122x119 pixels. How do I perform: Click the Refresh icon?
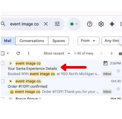tap(18, 53)
